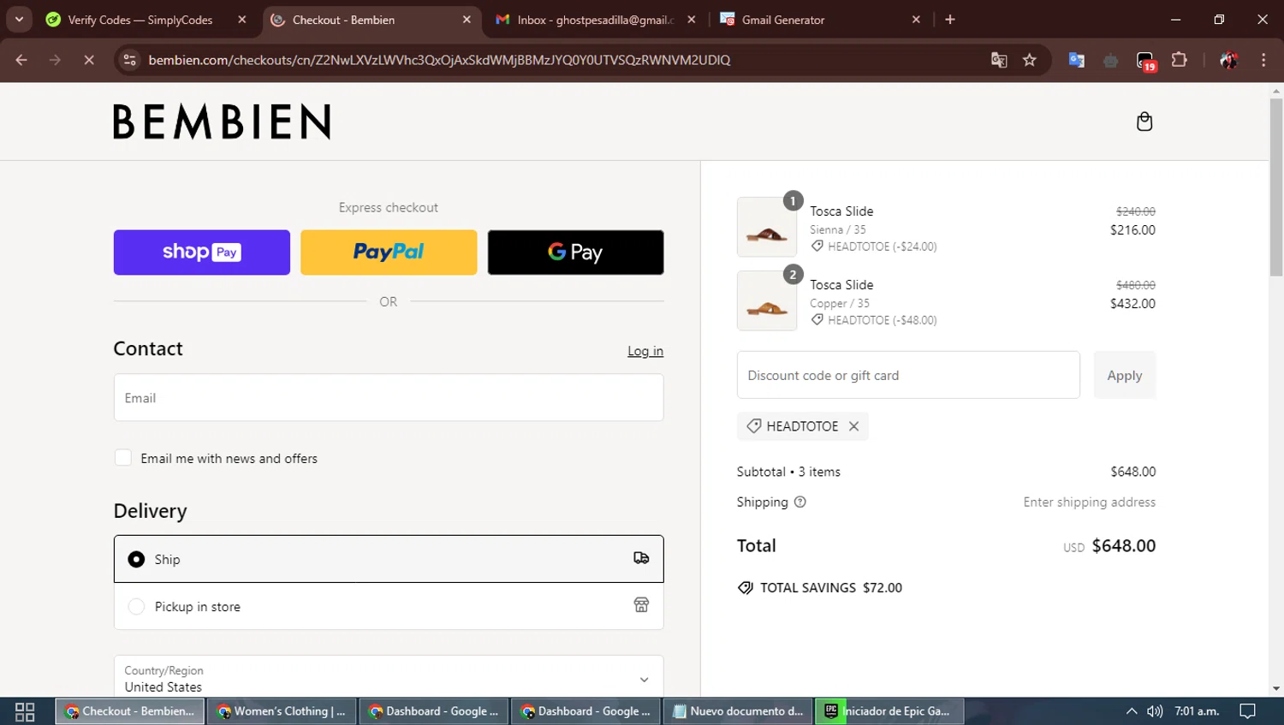Screen dimensions: 1284x725
Task: Open Iniciador de Epic Games taskbar item
Action: point(889,711)
